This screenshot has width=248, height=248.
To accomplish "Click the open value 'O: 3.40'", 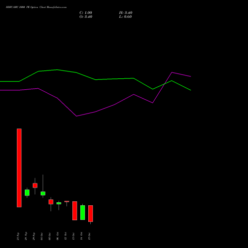I will pyautogui.click(x=86, y=17).
